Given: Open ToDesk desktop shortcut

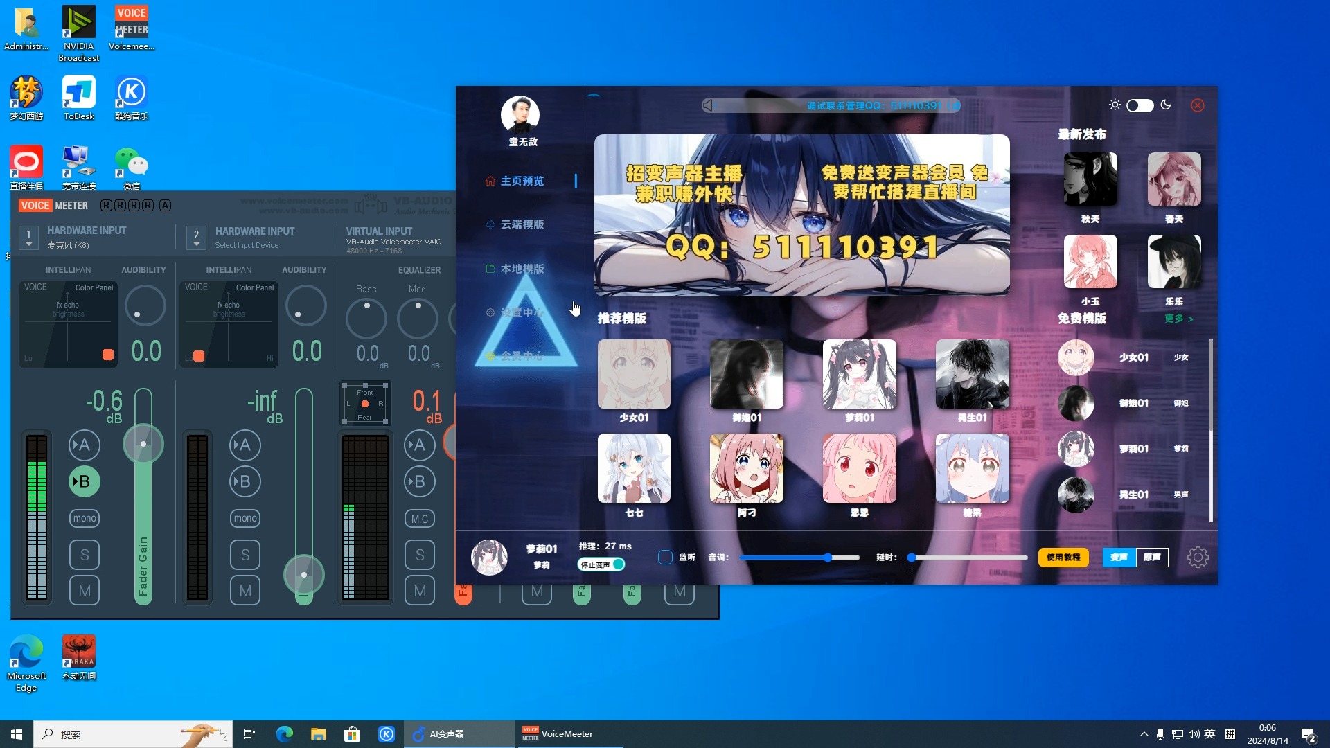Looking at the screenshot, I should [79, 98].
